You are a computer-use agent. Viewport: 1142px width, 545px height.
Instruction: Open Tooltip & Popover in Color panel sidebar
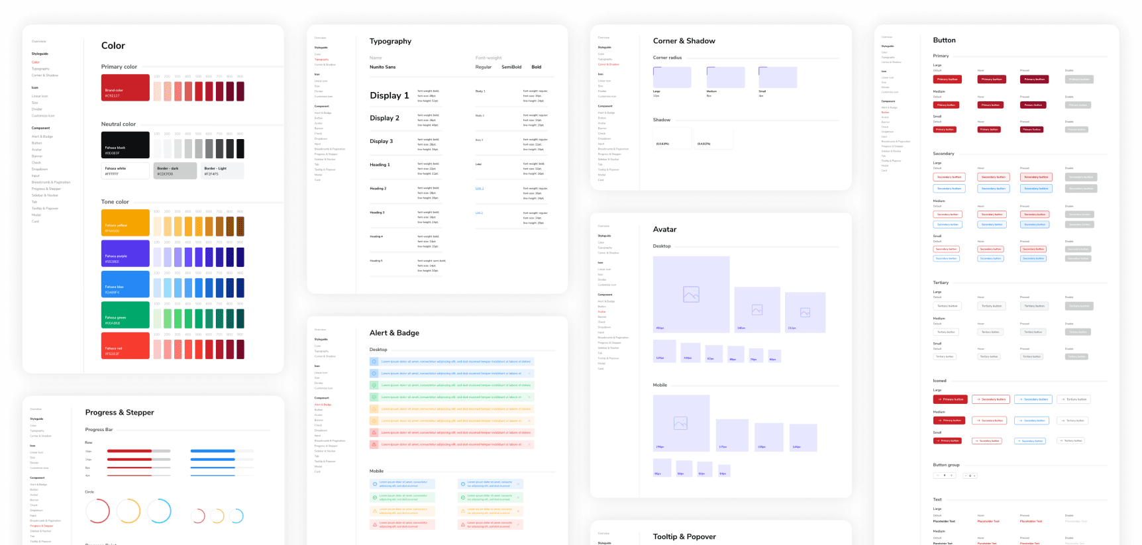pyautogui.click(x=45, y=209)
